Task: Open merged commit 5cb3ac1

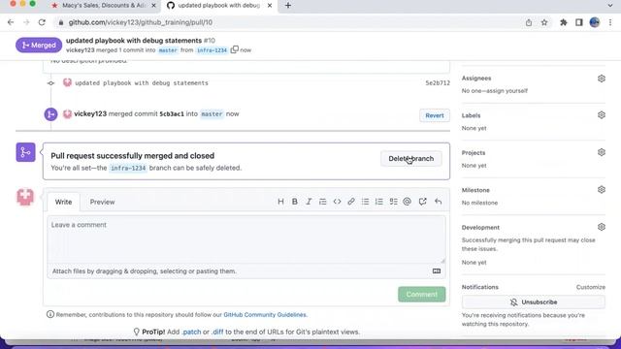Action: 172,114
